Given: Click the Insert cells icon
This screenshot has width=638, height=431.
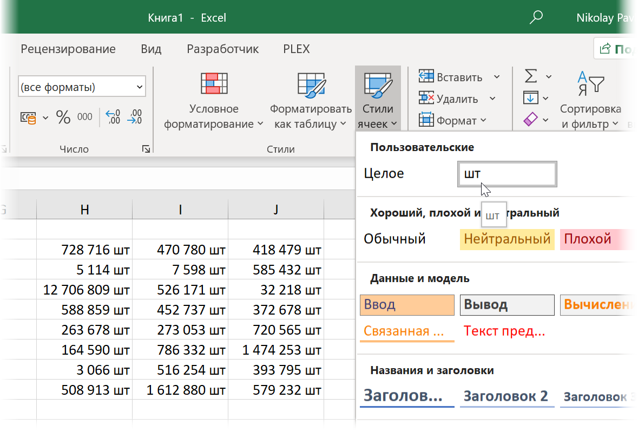Looking at the screenshot, I should (426, 76).
